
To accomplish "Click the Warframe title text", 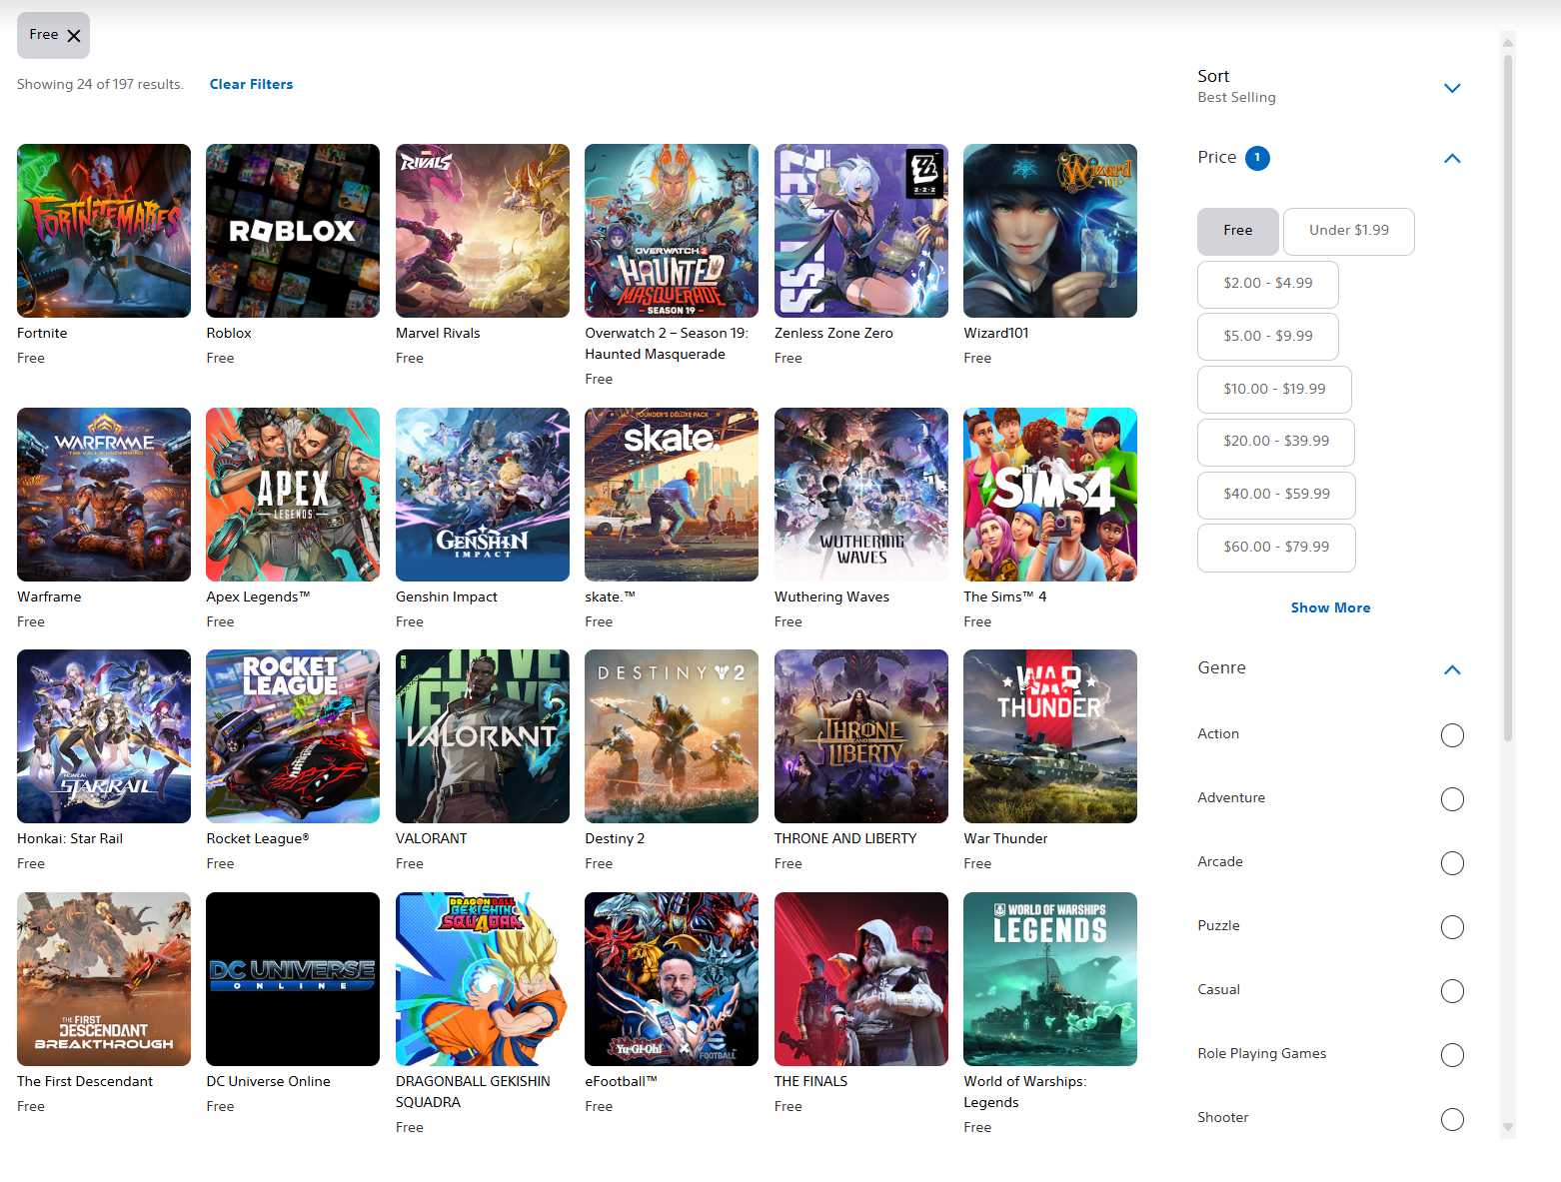I will 49,597.
